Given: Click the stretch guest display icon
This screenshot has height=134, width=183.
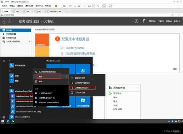Looking at the screenshot, I should 110,6.
